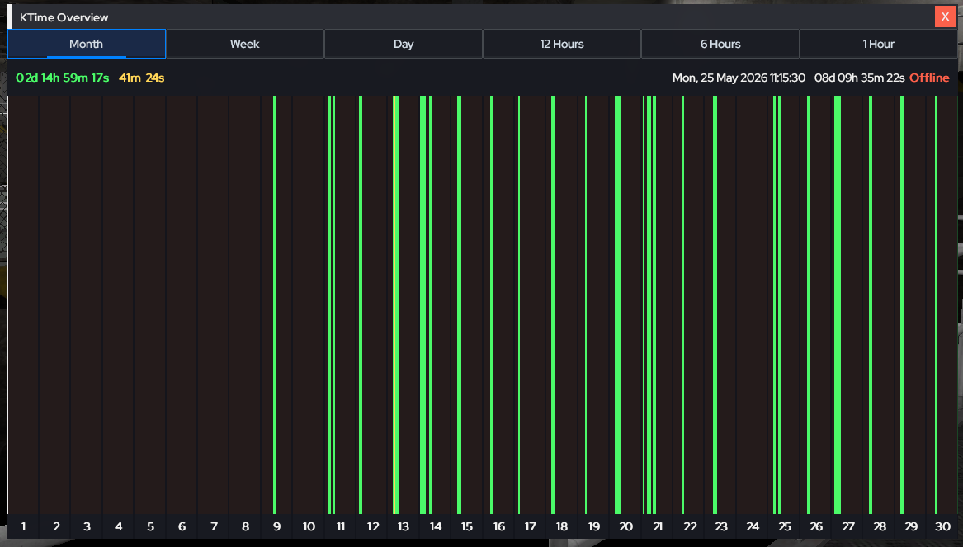963x547 pixels.
Task: Open the Day tab
Action: [x=404, y=44]
